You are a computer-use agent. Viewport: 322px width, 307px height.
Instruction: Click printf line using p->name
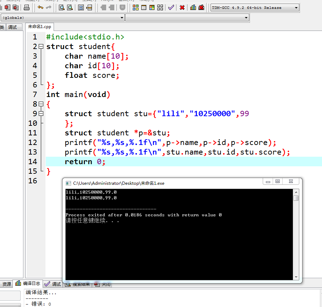click(x=170, y=142)
